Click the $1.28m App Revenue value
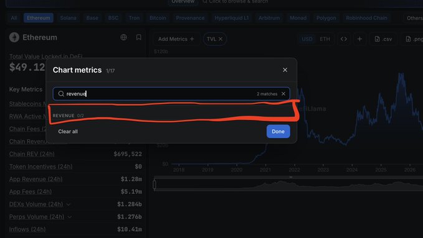Viewport: 423px width, 238px height. click(131, 180)
